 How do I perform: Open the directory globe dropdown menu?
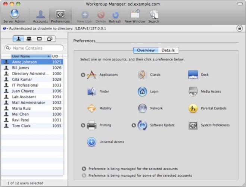coord(5,28)
